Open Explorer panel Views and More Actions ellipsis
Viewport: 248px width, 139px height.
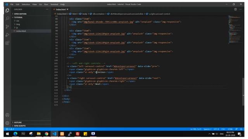[47, 9]
